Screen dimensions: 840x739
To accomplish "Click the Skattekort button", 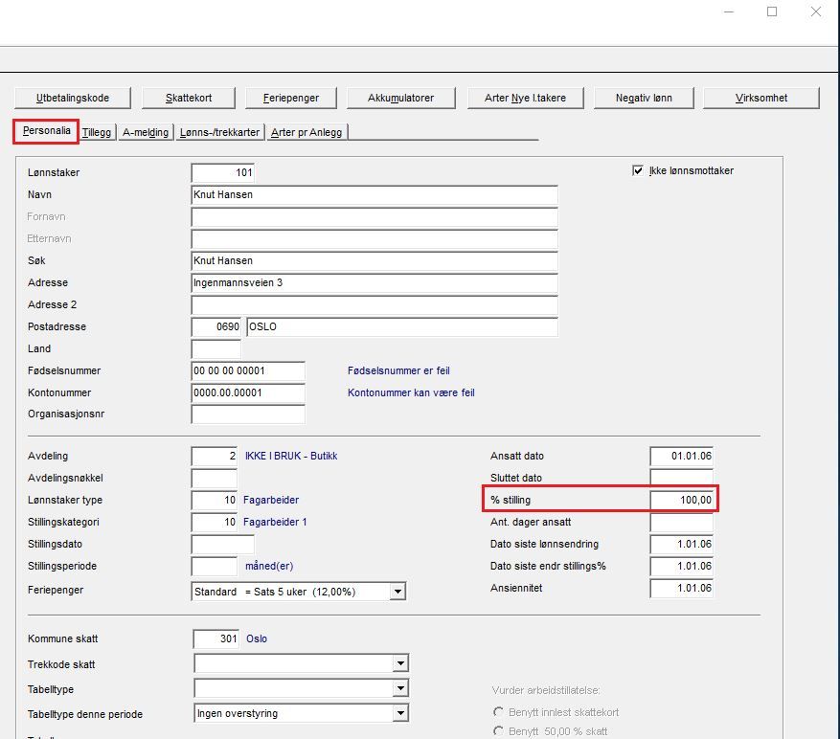I will 189,98.
